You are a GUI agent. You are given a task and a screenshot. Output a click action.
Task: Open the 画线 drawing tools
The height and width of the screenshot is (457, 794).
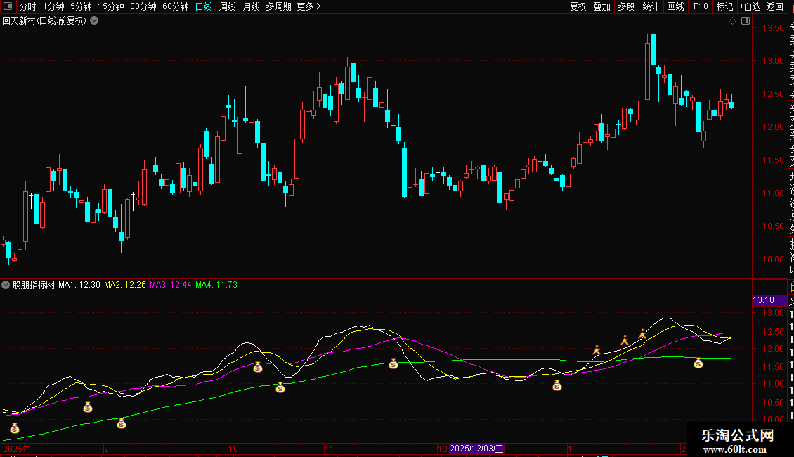point(675,6)
